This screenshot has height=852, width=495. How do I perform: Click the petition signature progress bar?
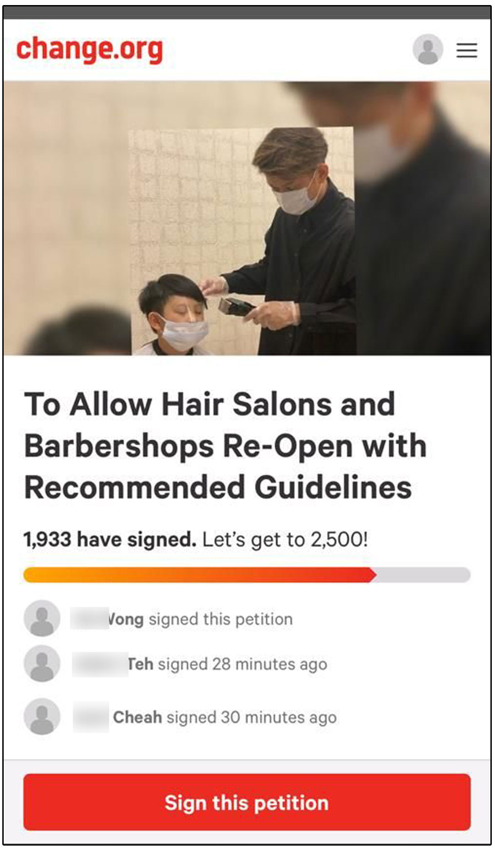click(x=247, y=574)
